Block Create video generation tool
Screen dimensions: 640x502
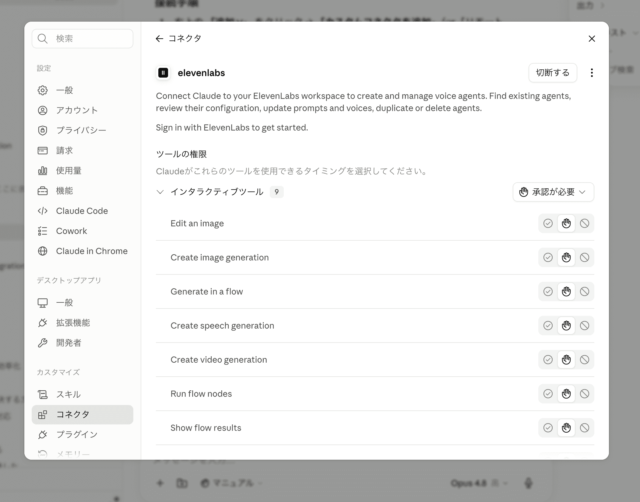(584, 360)
